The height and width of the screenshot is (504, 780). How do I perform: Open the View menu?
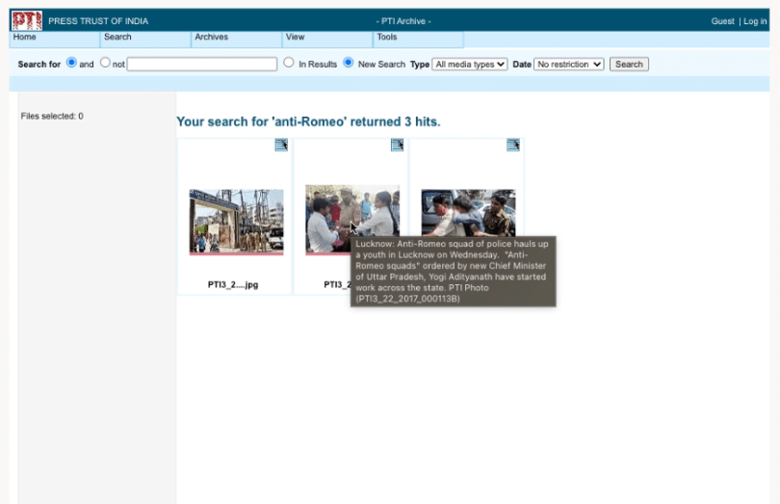click(x=295, y=38)
